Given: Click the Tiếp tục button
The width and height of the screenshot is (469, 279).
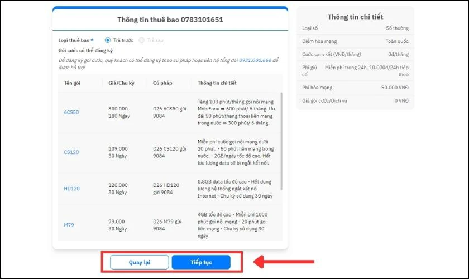Looking at the screenshot, I should click(201, 262).
